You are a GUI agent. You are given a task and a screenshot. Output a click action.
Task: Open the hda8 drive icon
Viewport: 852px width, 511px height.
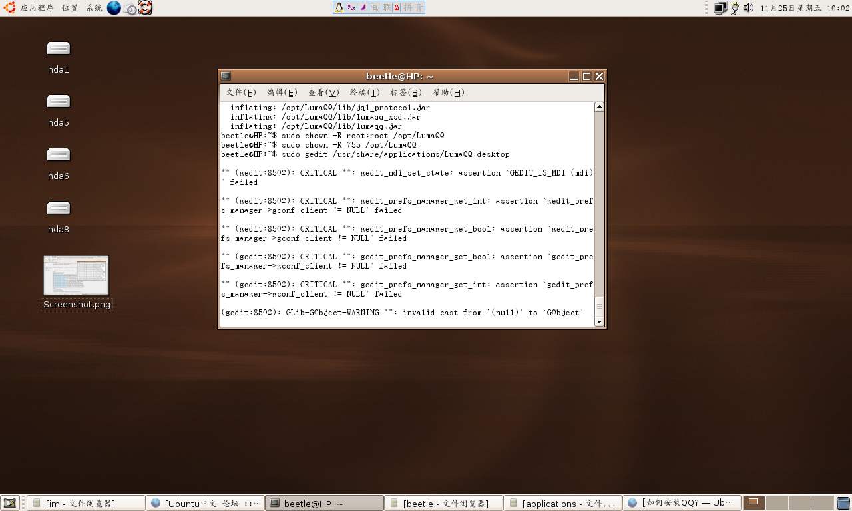pos(59,208)
